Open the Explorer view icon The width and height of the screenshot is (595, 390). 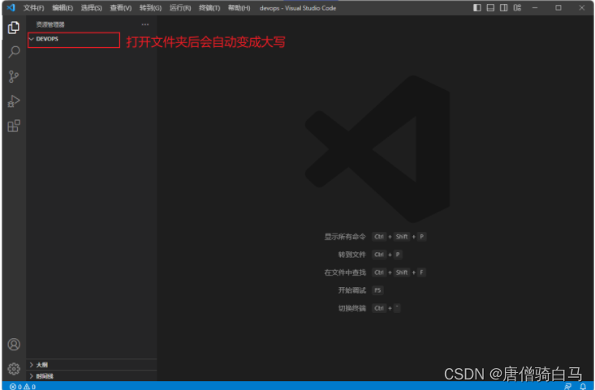click(14, 28)
